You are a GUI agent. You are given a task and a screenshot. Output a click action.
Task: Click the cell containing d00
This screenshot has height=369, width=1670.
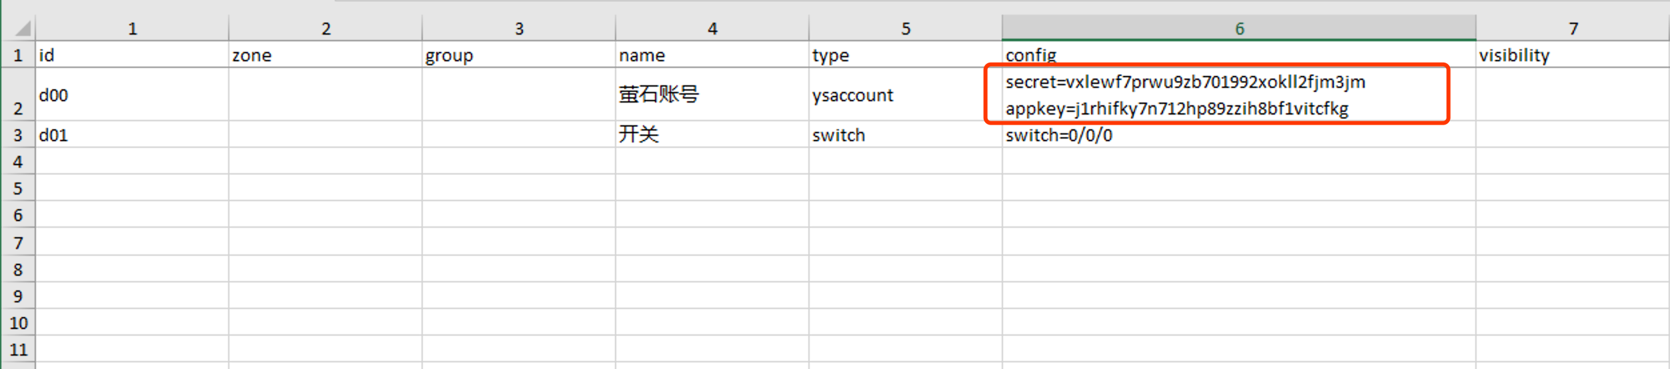tap(132, 95)
